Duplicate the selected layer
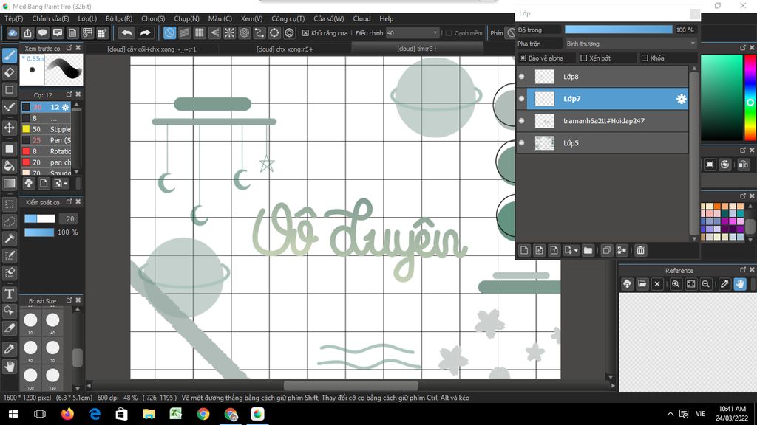Image resolution: width=757 pixels, height=425 pixels. click(x=606, y=250)
